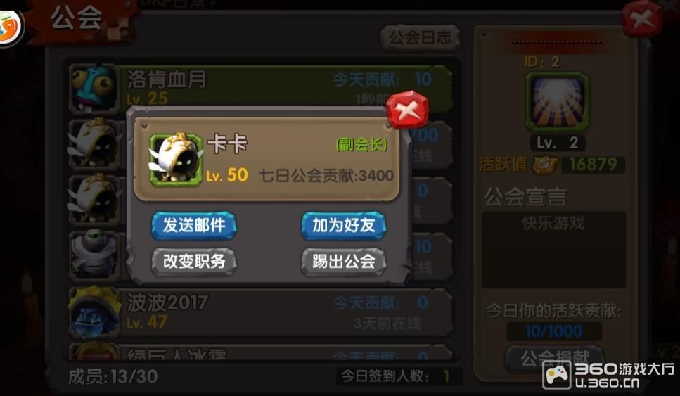Click the armored robot member avatar
The image size is (680, 396).
click(x=94, y=255)
